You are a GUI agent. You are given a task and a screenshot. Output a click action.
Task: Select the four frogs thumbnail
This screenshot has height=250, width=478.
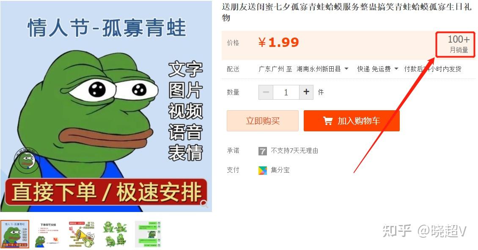115,234
